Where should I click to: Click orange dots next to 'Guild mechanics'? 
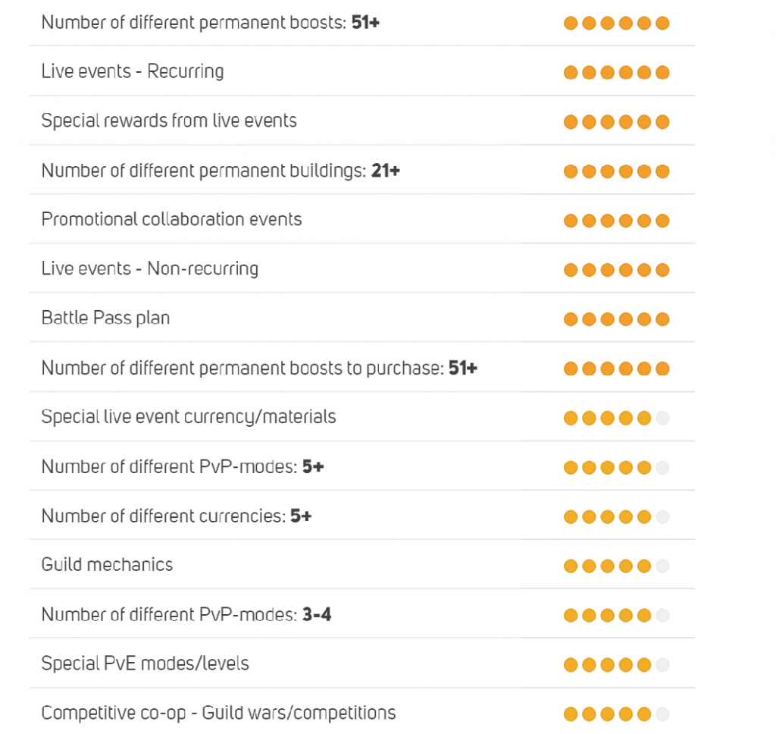(x=607, y=566)
